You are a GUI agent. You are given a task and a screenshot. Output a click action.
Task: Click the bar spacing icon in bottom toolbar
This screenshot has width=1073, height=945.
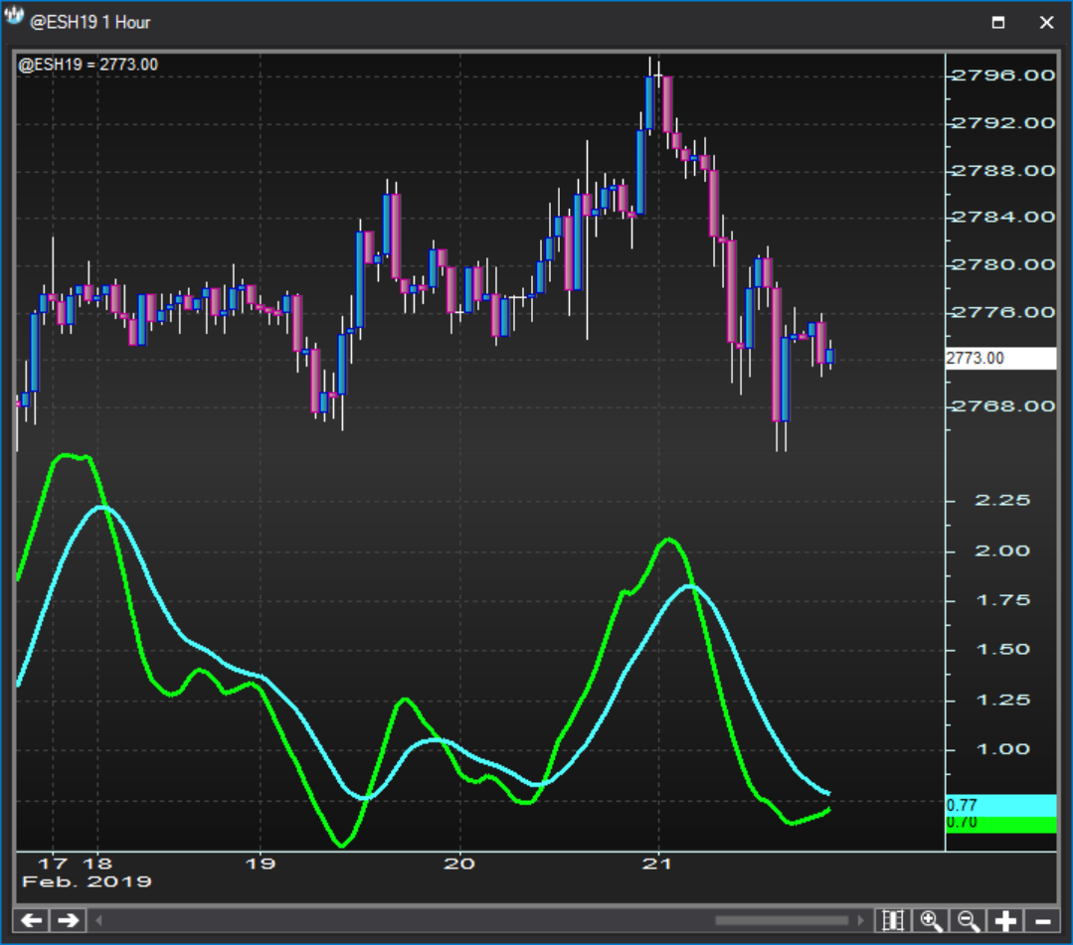pyautogui.click(x=893, y=920)
